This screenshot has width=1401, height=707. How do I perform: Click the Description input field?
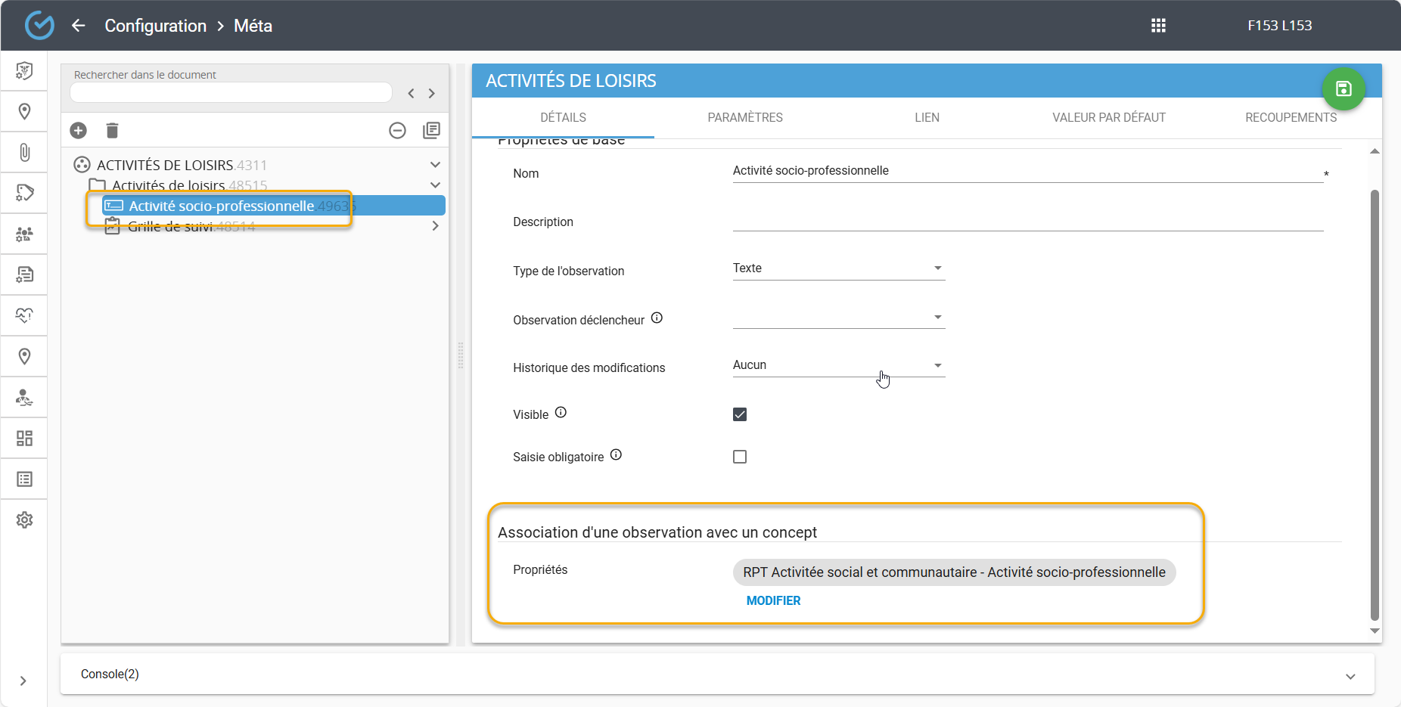click(1027, 221)
